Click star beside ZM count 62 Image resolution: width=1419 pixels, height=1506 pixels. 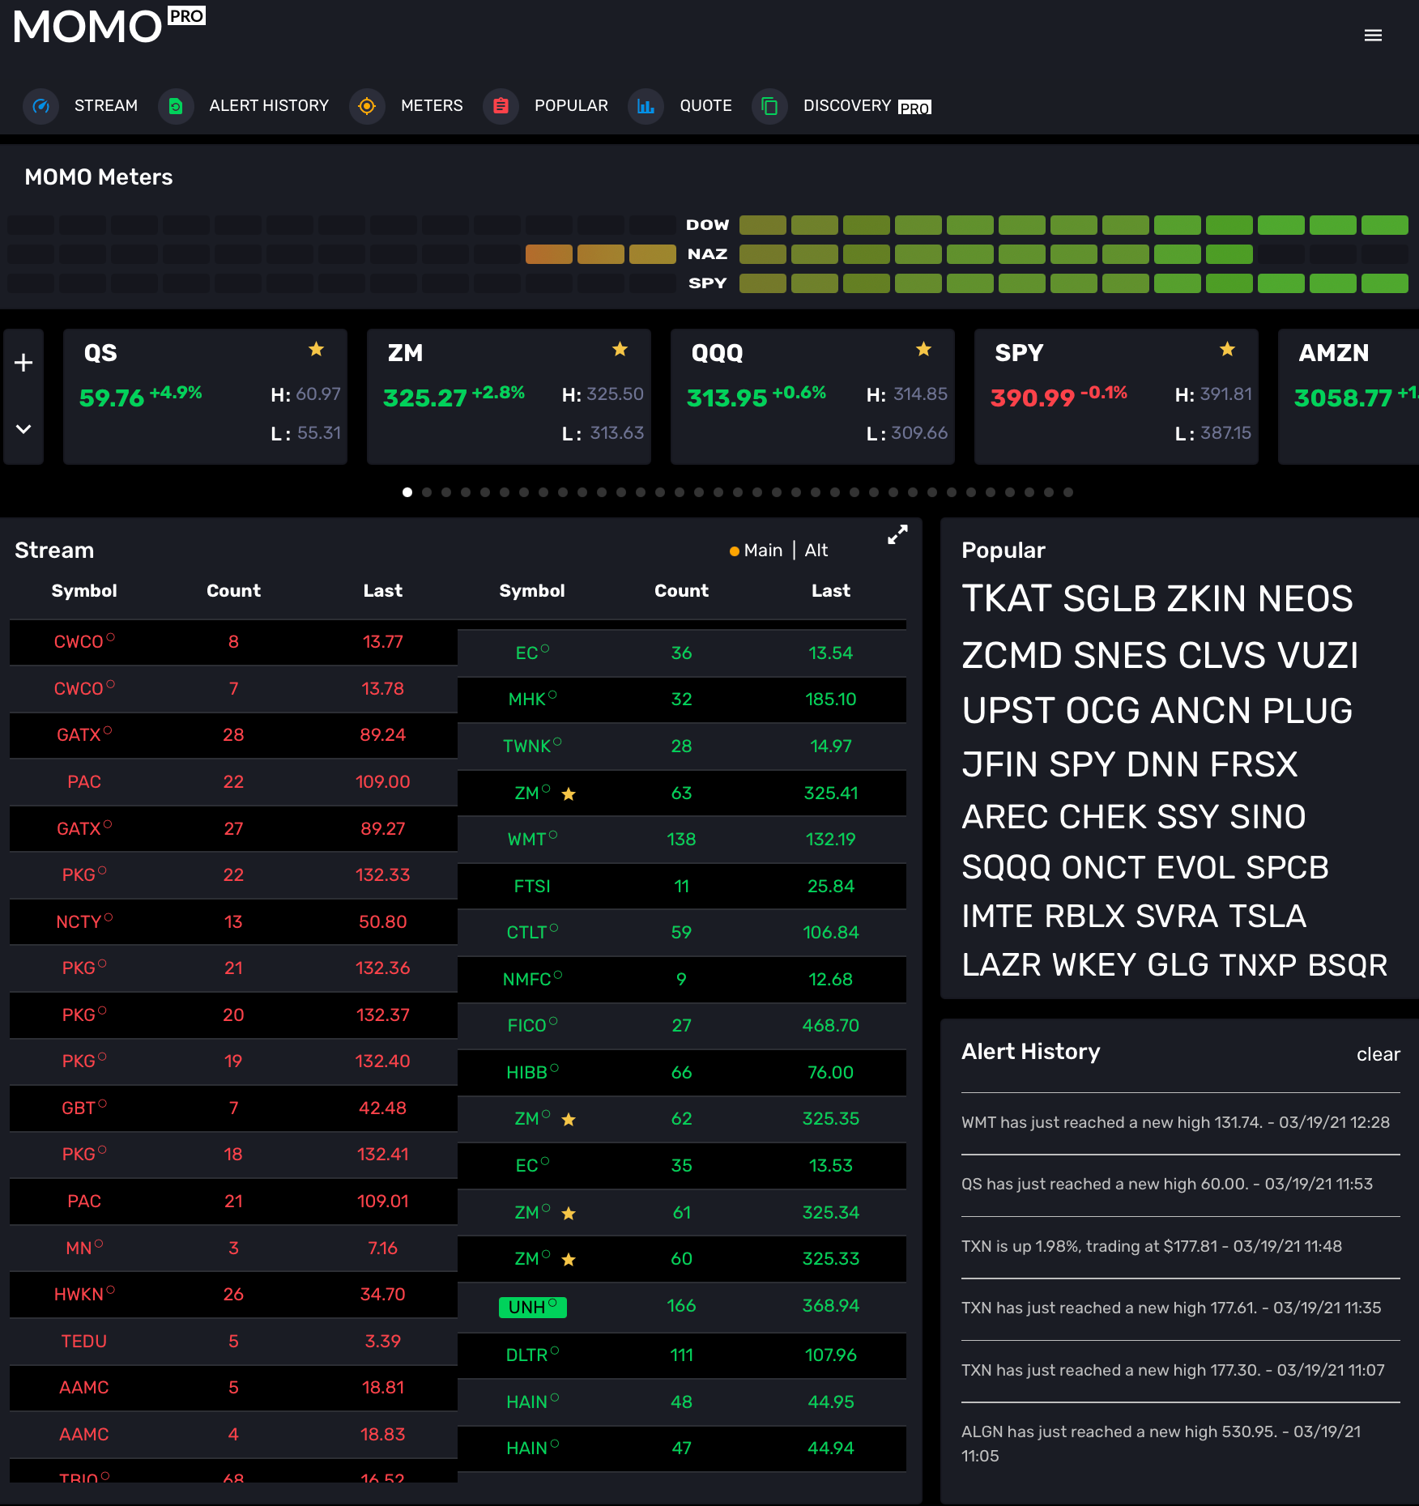point(569,1120)
